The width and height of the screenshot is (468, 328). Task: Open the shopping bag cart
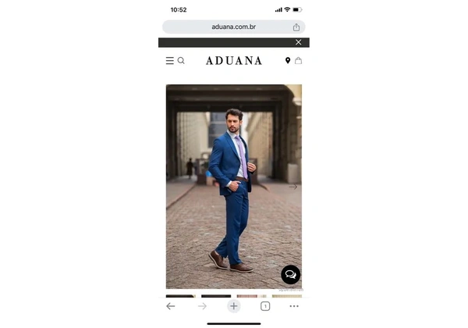point(298,61)
